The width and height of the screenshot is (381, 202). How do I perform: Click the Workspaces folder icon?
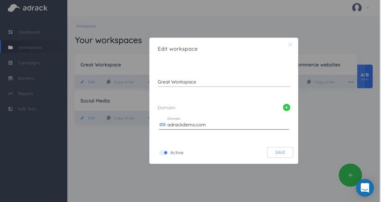click(x=10, y=47)
